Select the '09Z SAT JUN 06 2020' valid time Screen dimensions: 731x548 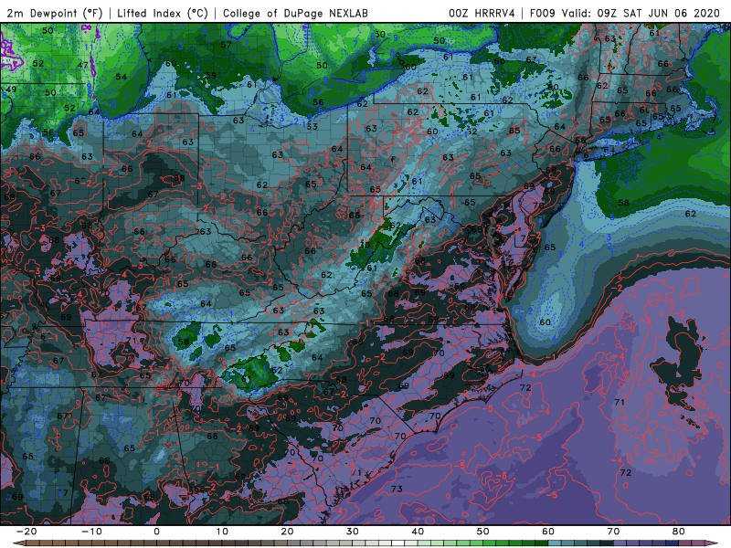tap(659, 14)
